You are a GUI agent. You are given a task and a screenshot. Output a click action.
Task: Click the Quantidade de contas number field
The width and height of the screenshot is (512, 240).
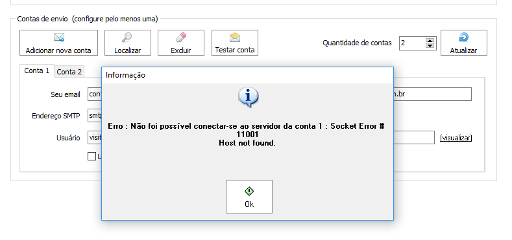pyautogui.click(x=413, y=43)
